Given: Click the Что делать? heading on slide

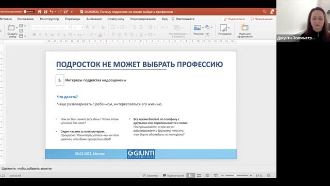Looking at the screenshot, I should (68, 97).
